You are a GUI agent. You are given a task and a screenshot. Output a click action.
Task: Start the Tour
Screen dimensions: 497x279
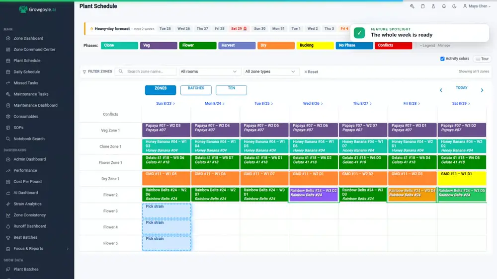pos(482,59)
